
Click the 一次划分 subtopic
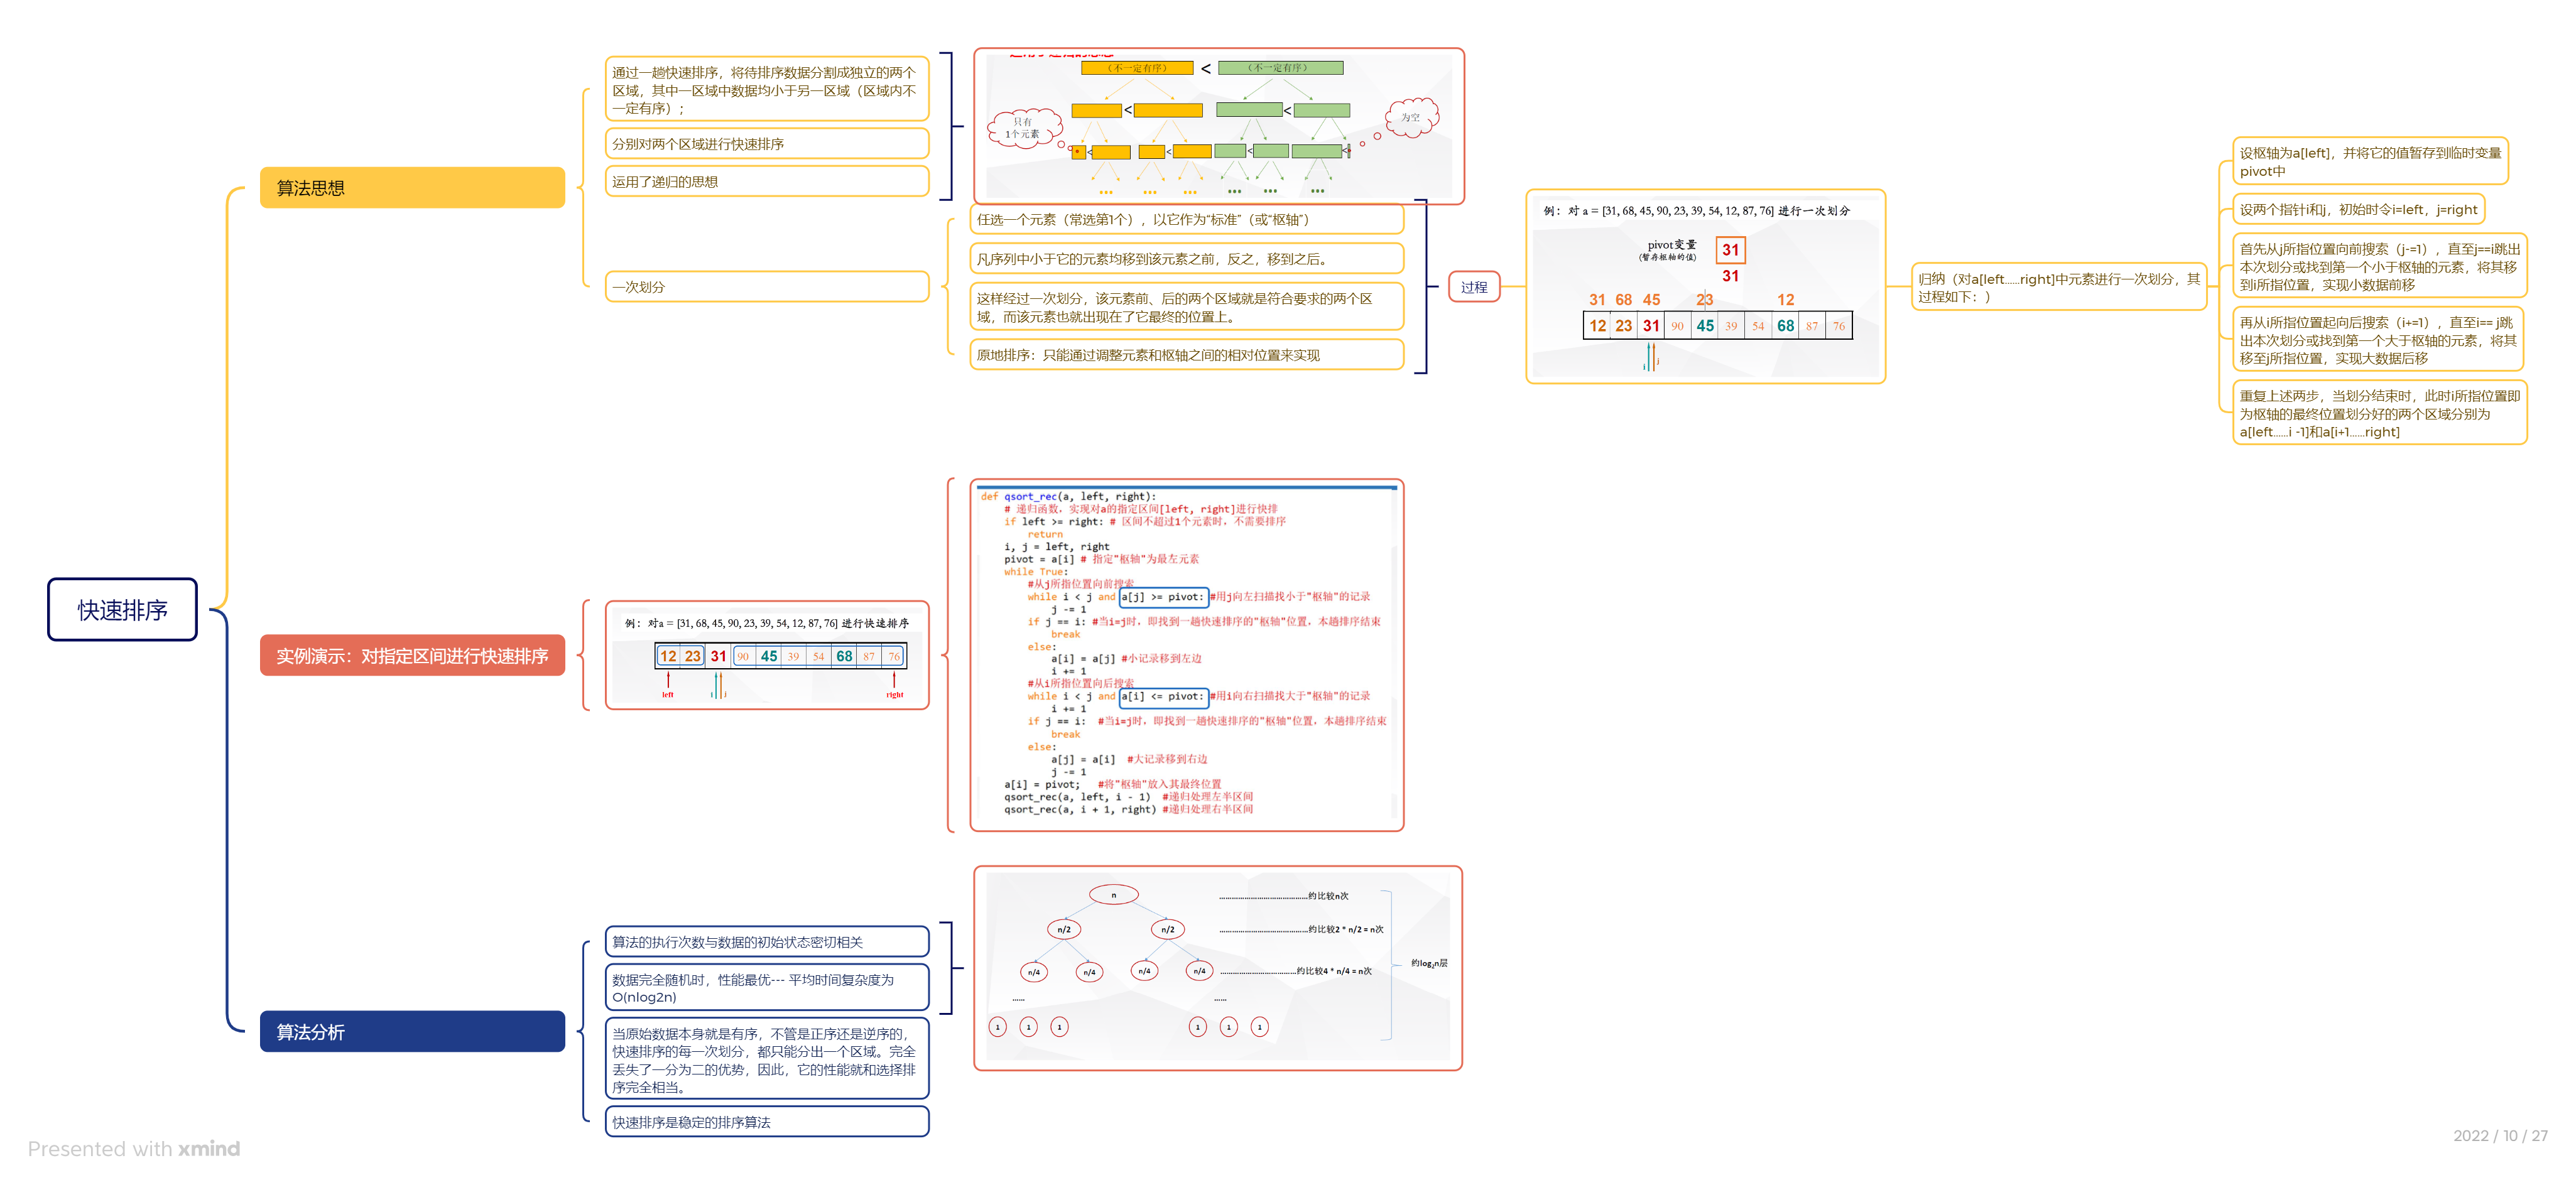766,287
